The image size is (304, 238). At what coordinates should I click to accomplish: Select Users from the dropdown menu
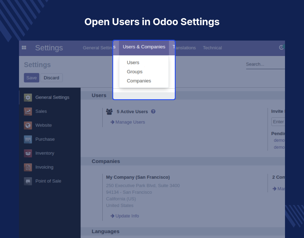click(133, 62)
